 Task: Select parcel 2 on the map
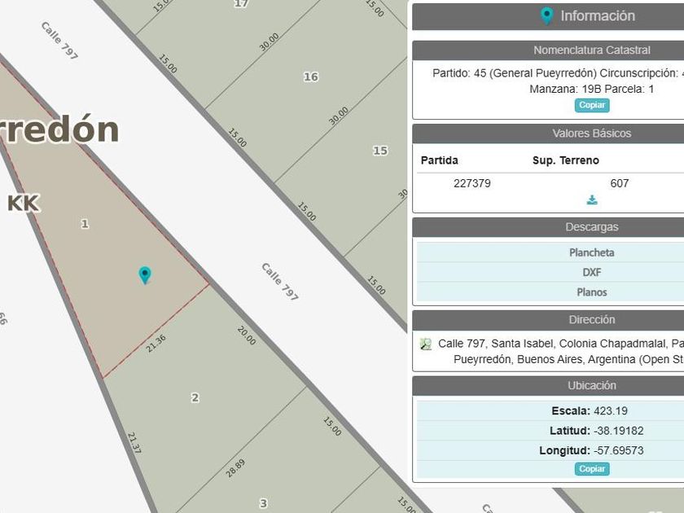point(195,397)
